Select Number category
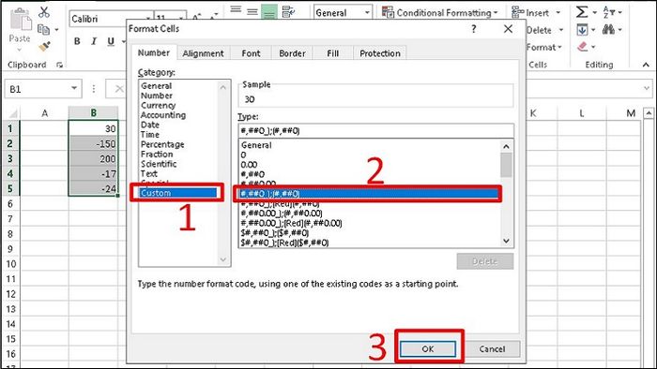Image resolution: width=657 pixels, height=369 pixels. coord(157,96)
